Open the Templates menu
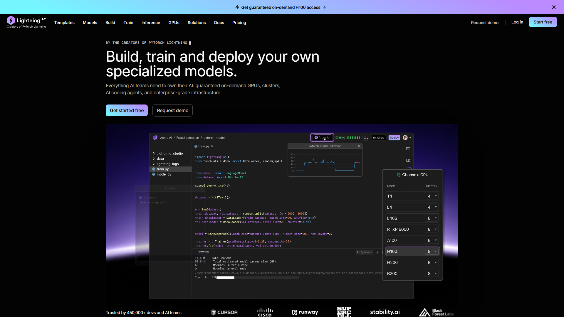 (64, 23)
